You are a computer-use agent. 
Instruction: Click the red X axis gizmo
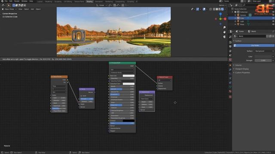pos(225,19)
